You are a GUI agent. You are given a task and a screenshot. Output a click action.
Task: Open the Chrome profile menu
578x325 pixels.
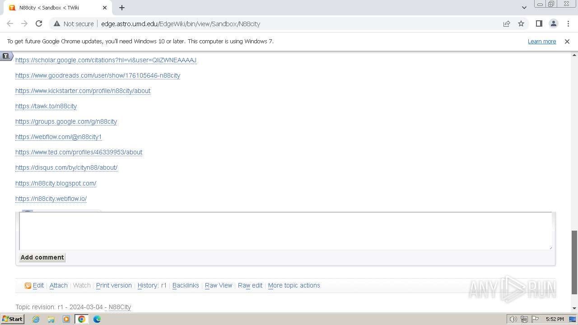point(553,23)
